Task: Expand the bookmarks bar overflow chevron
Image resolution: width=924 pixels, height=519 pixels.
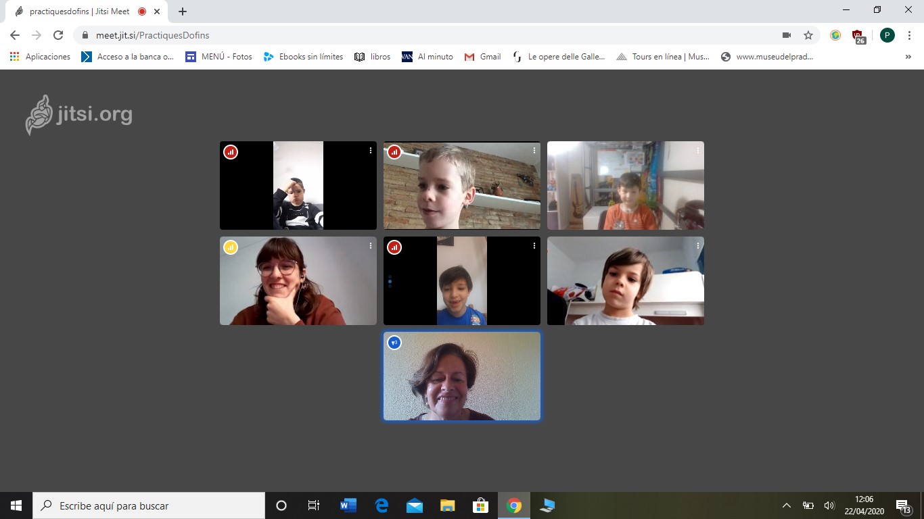Action: coord(908,57)
